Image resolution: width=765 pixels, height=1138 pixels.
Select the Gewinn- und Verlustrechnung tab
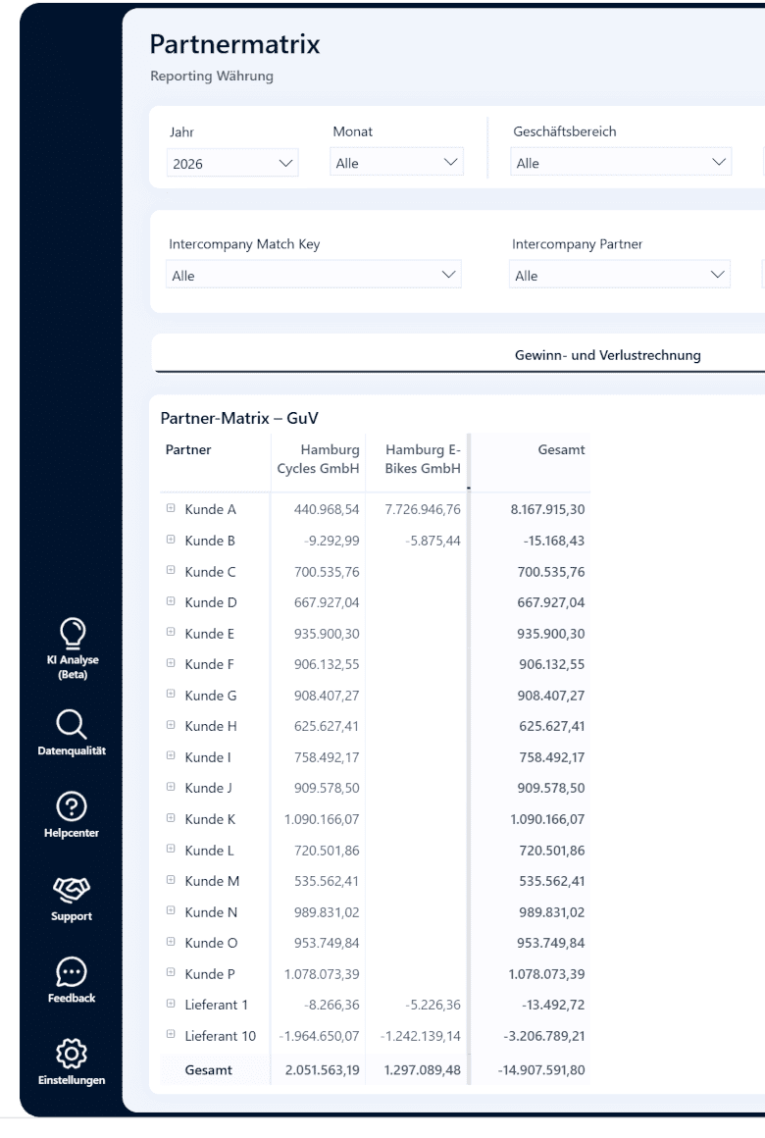[607, 355]
